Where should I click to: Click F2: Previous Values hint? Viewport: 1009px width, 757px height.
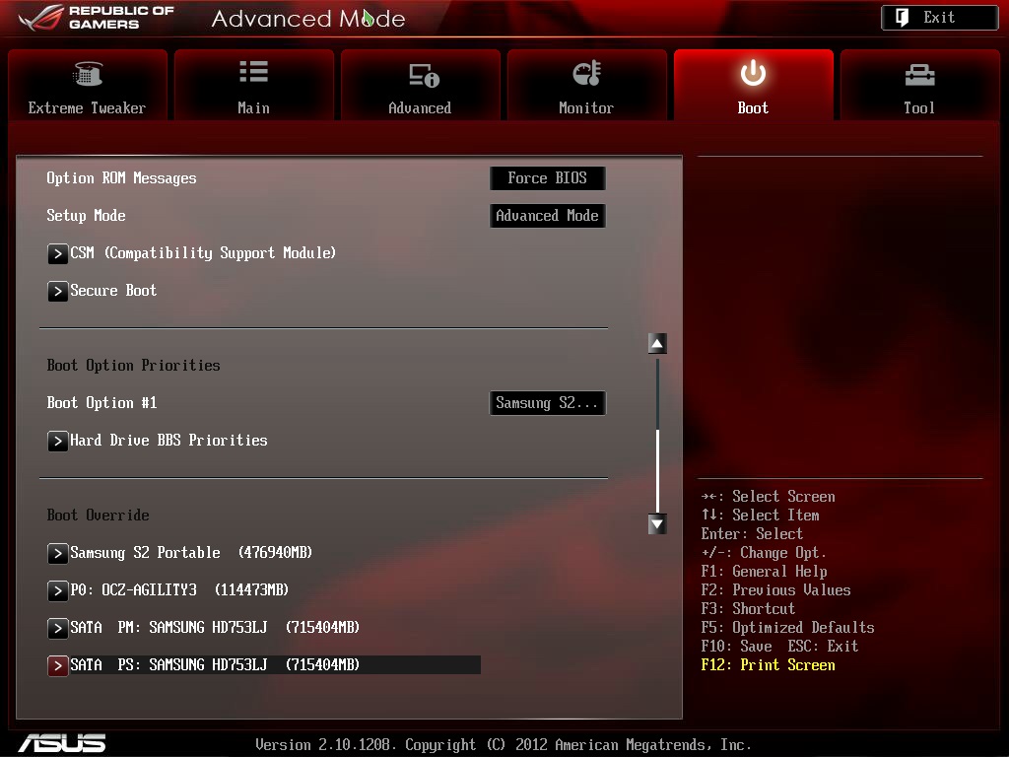pyautogui.click(x=775, y=590)
